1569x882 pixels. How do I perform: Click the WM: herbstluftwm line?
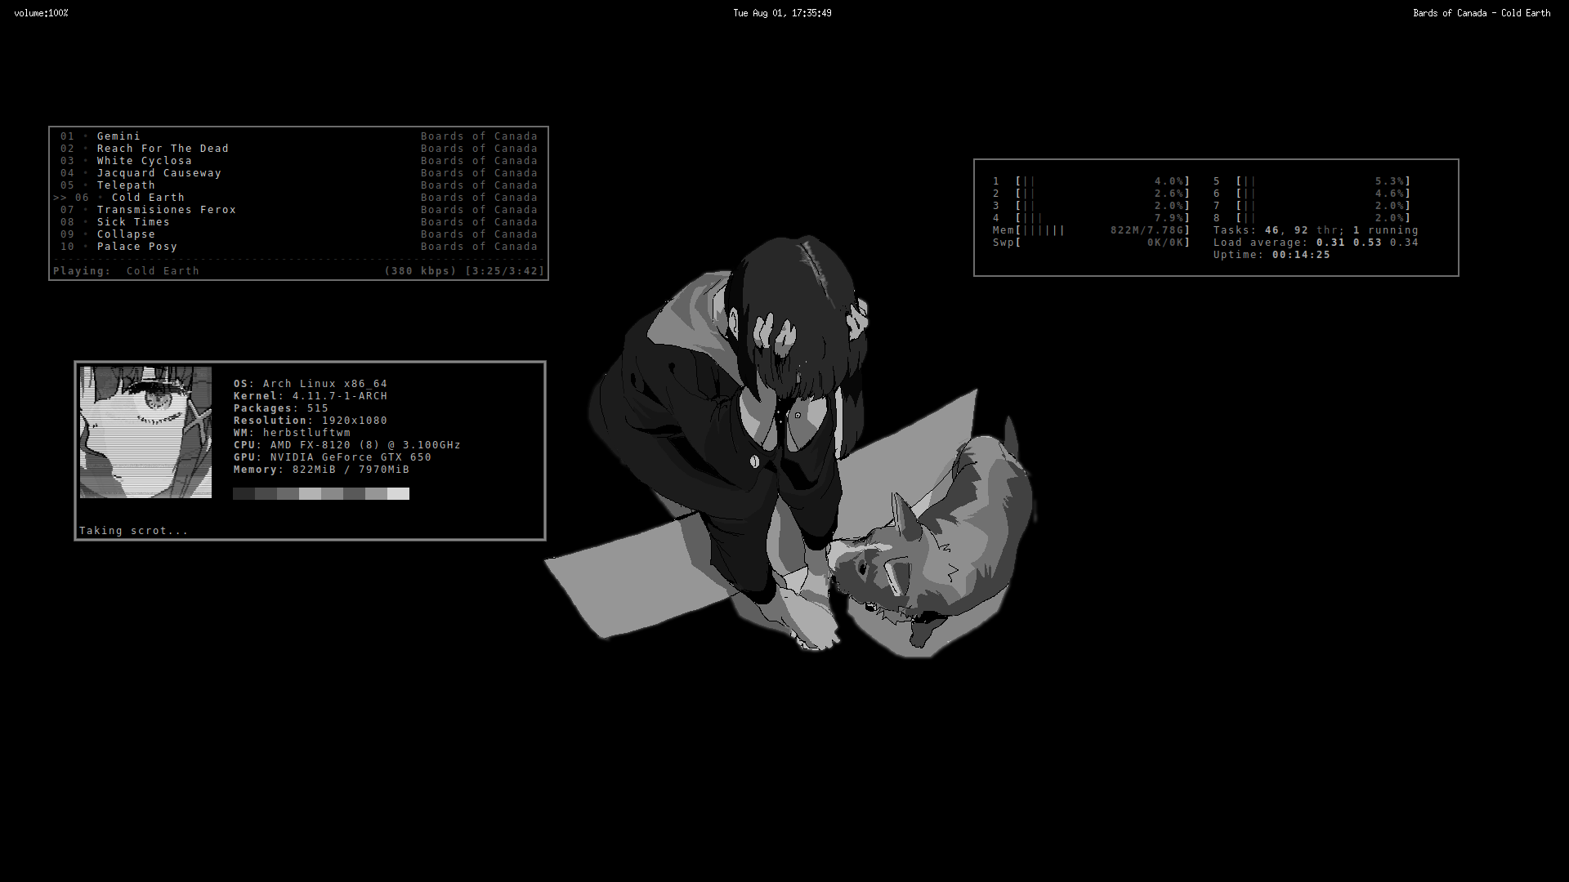tap(292, 433)
